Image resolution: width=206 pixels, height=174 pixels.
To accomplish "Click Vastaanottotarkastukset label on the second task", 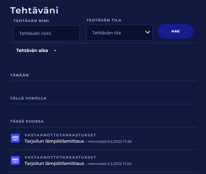I will coord(60,157).
